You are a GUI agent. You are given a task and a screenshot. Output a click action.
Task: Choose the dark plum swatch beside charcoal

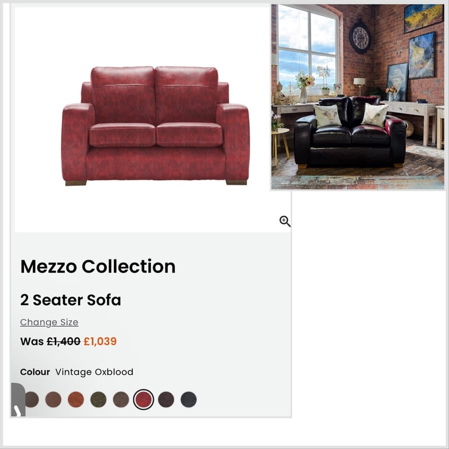[166, 399]
